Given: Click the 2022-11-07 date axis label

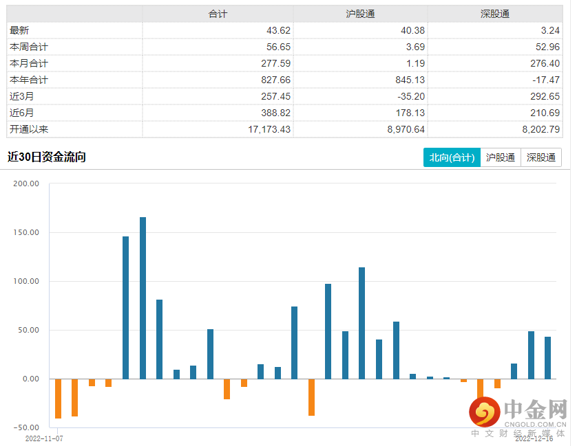Looking at the screenshot, I should (x=43, y=437).
